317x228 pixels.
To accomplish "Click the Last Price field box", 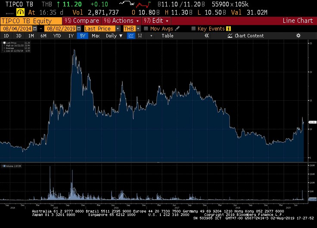I will (x=99, y=28).
